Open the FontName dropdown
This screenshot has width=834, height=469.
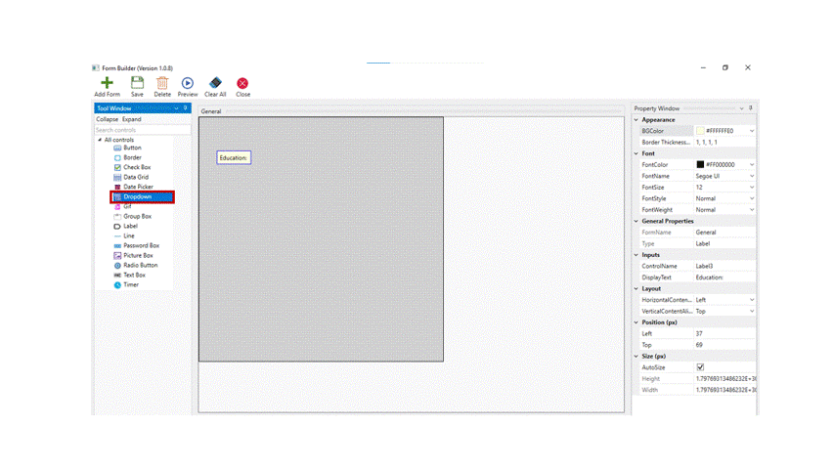pos(751,176)
